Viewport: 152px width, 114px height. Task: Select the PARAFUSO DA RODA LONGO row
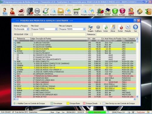point(75,76)
